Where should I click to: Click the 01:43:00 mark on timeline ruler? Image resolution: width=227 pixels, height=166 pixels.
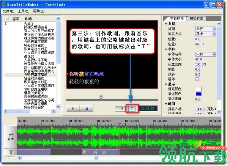[132, 121]
